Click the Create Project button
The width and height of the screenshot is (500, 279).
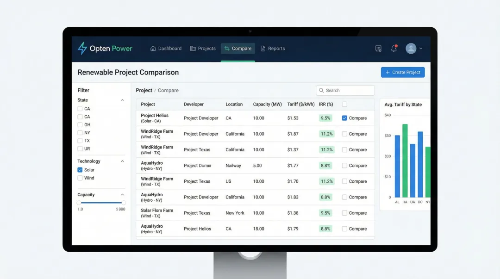402,72
